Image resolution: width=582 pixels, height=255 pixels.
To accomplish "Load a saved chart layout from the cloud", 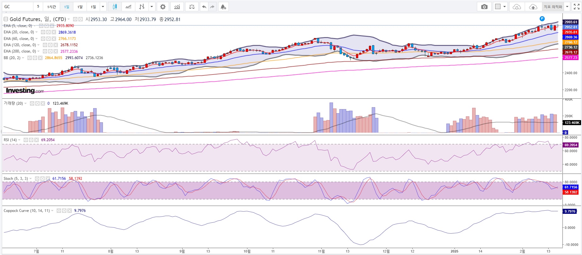I will click(517, 7).
